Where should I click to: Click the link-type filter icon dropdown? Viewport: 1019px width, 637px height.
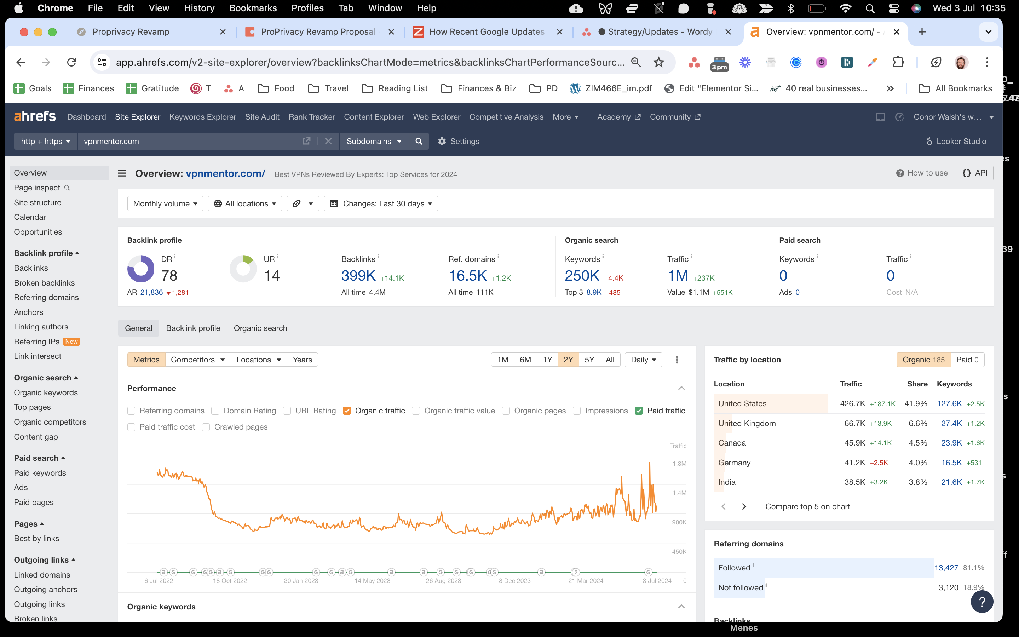tap(302, 203)
